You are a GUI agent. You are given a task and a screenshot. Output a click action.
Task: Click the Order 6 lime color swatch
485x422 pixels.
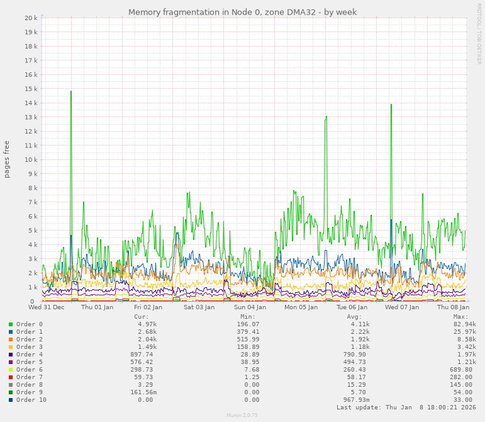pyautogui.click(x=11, y=370)
